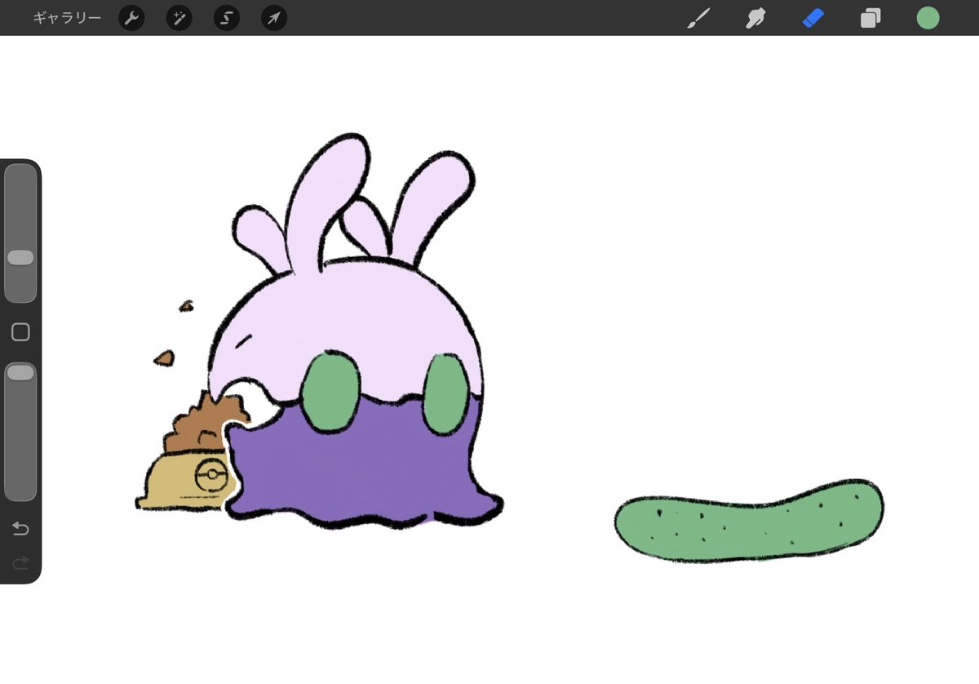This screenshot has height=684, width=979.
Task: Open the Layers panel
Action: pos(870,18)
